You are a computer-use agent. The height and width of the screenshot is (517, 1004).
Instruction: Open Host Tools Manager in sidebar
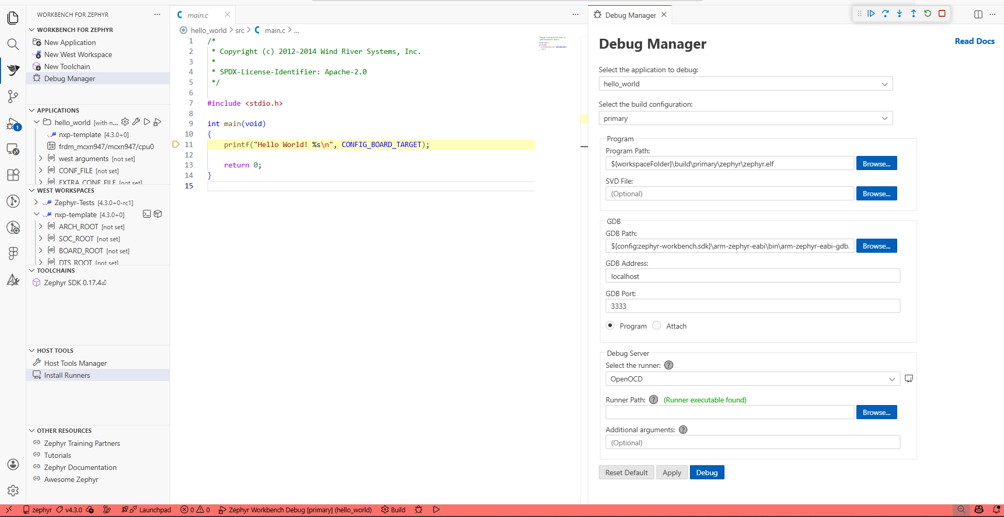click(75, 363)
